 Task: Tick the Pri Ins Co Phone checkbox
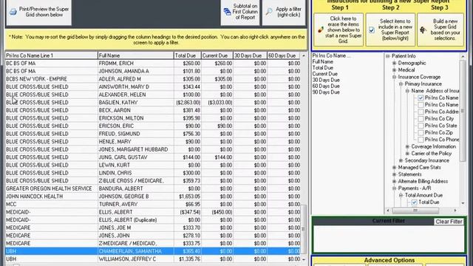pyautogui.click(x=421, y=140)
